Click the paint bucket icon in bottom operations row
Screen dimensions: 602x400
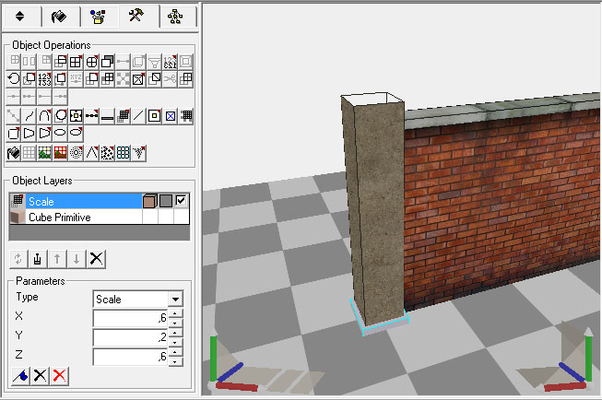click(13, 152)
